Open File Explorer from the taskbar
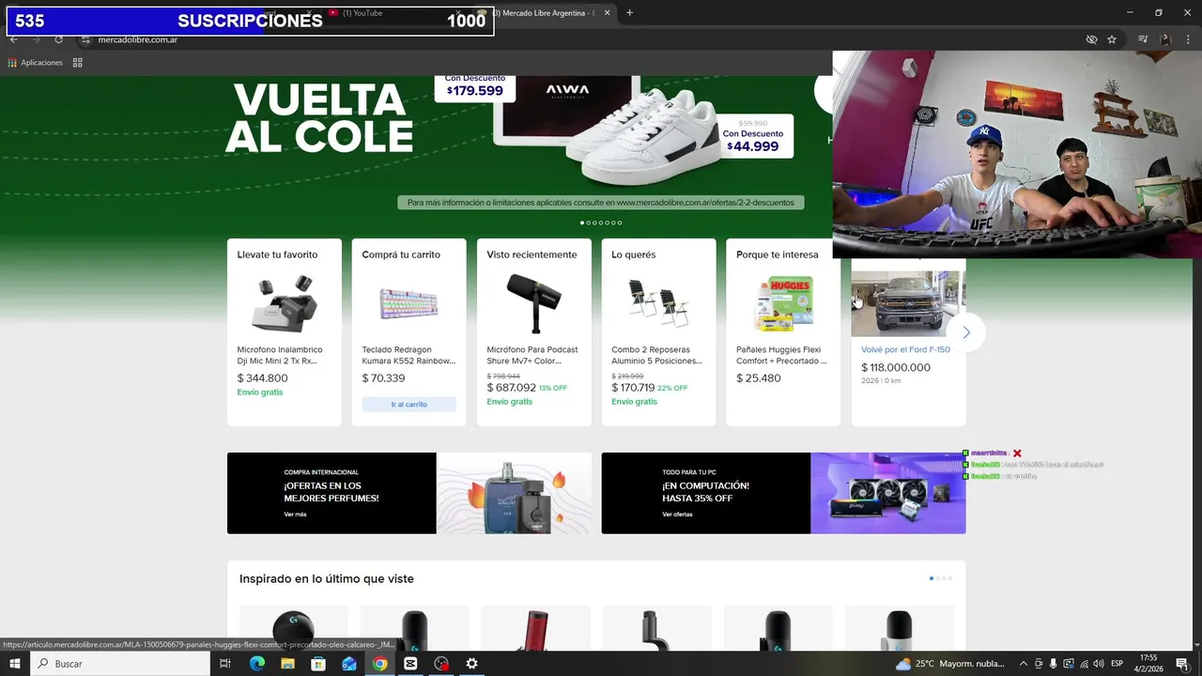This screenshot has width=1202, height=676. (287, 664)
